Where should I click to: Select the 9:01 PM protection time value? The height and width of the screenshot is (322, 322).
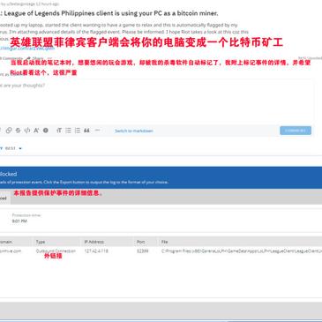(x=19, y=221)
